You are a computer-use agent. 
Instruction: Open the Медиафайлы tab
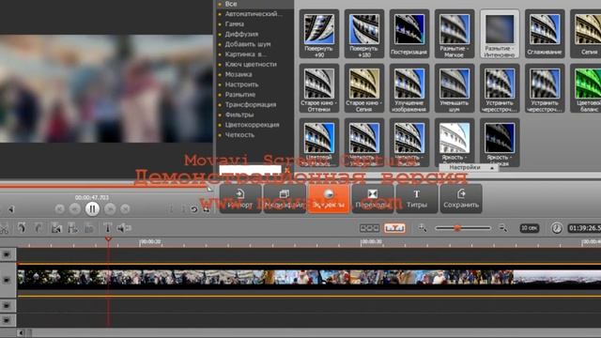tap(285, 198)
